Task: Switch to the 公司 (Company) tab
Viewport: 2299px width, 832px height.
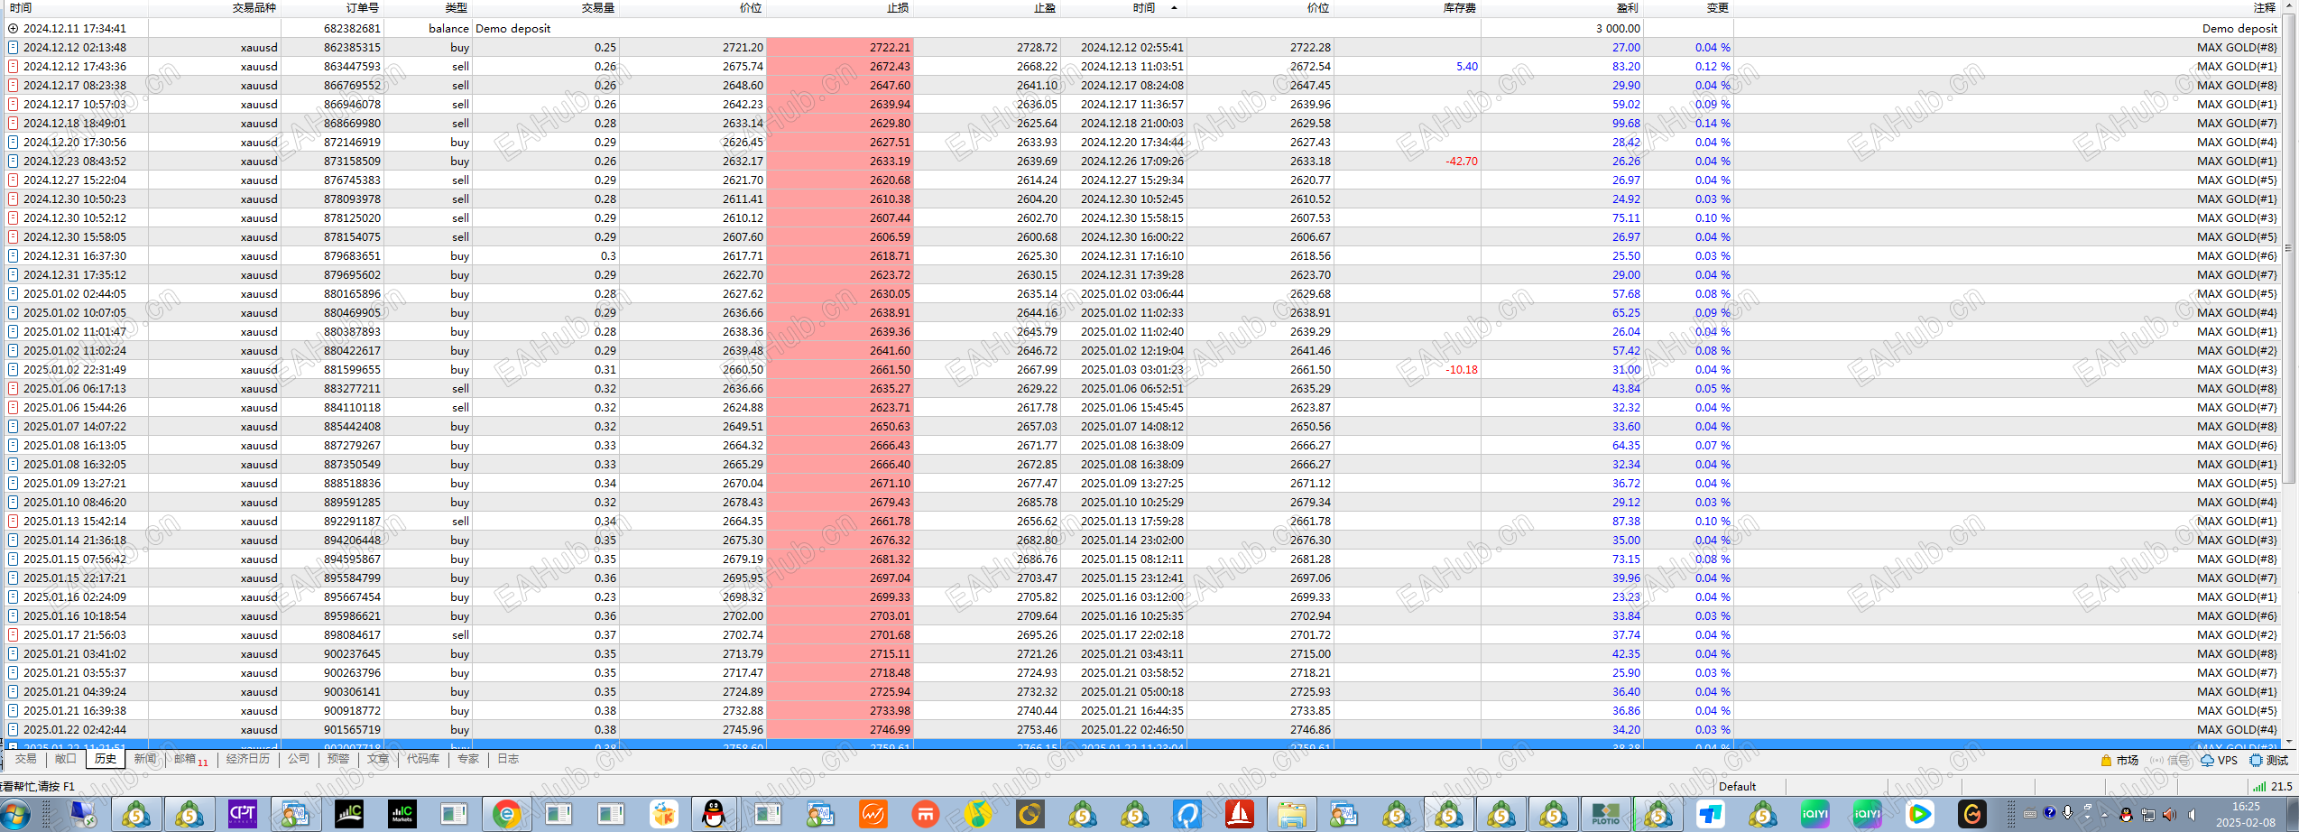Action: [x=299, y=759]
